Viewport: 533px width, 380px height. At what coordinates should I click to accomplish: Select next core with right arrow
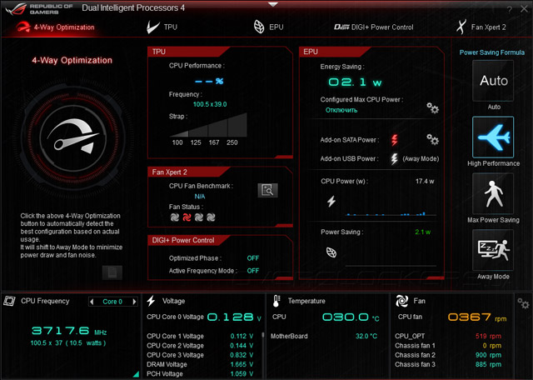pos(135,302)
